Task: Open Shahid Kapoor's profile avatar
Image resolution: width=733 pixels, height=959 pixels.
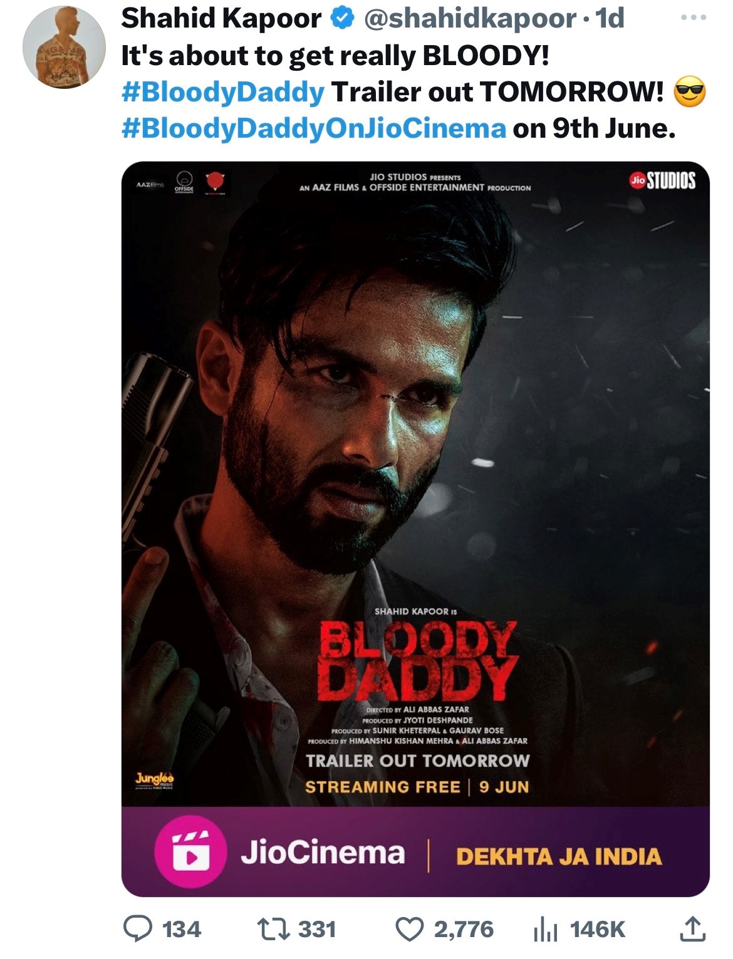Action: pos(64,48)
